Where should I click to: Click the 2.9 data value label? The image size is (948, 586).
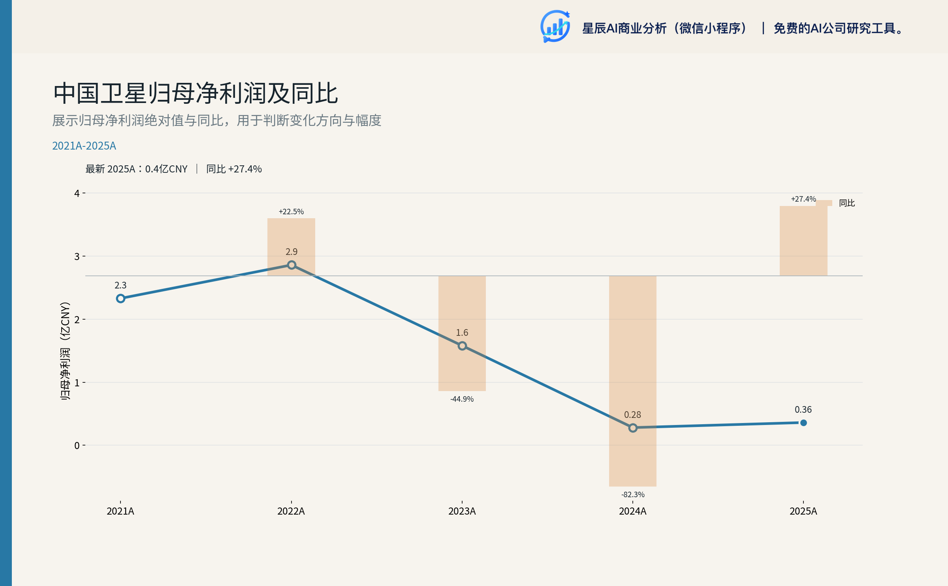[292, 252]
